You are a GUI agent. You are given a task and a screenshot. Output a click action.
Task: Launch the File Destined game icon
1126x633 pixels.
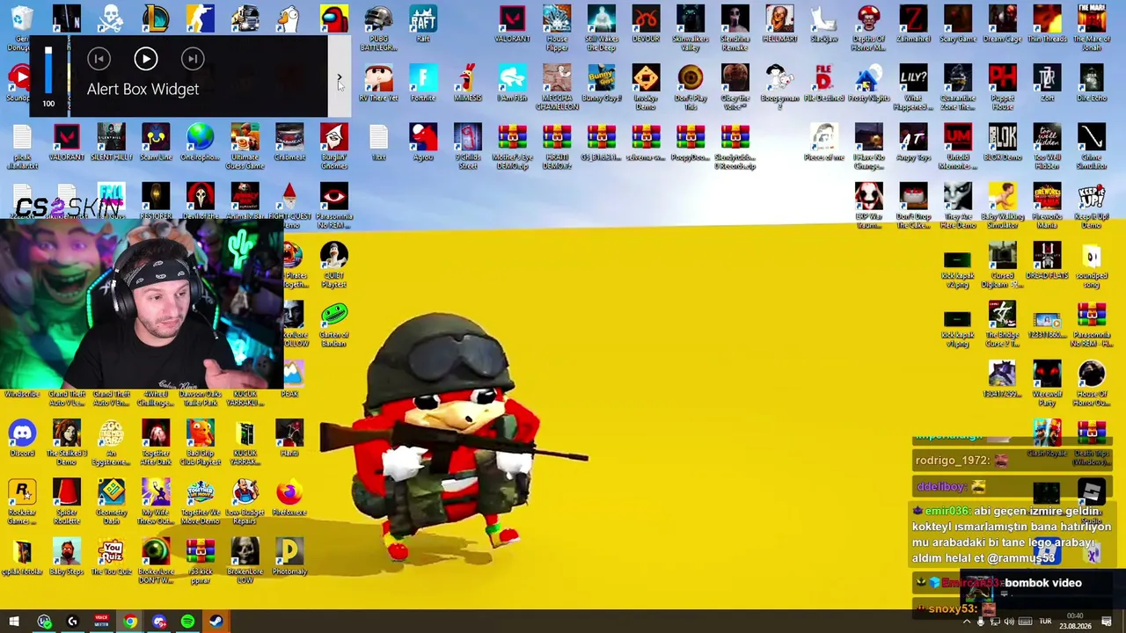click(x=824, y=84)
